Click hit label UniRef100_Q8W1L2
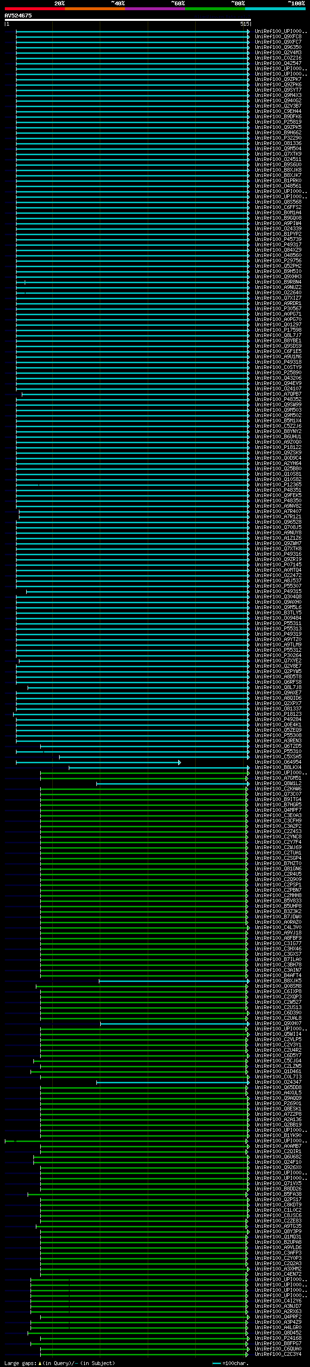The image size is (310, 1367). click(x=278, y=783)
